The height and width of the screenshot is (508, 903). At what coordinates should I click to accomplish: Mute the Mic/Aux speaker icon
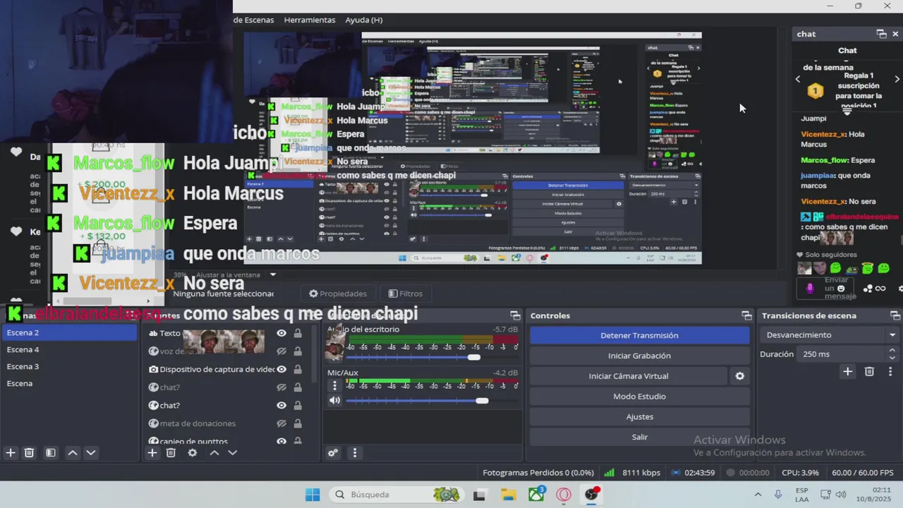(x=335, y=401)
